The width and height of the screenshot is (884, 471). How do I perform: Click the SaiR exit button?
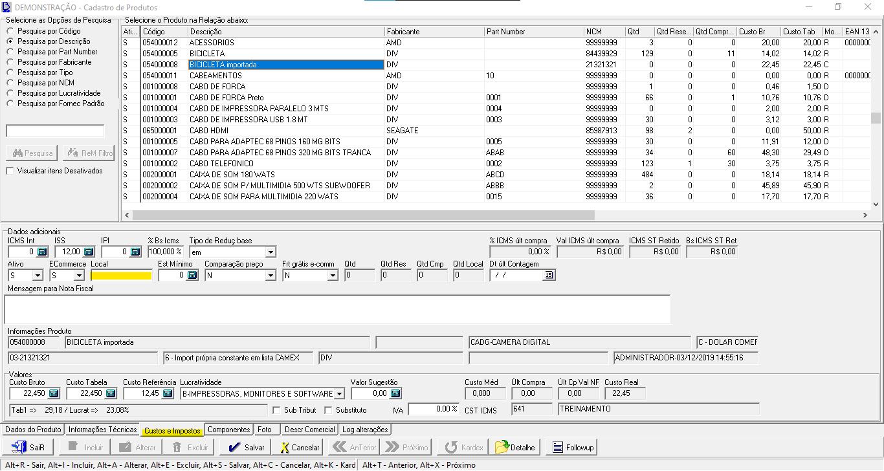[x=28, y=447]
